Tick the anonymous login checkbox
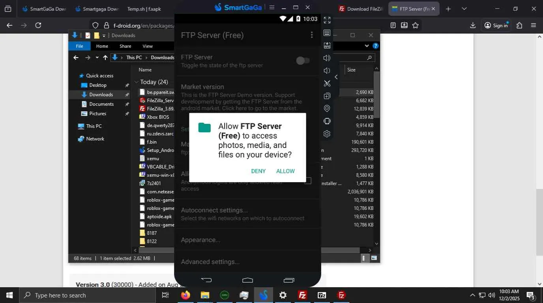This screenshot has height=303, width=543. coord(308,181)
